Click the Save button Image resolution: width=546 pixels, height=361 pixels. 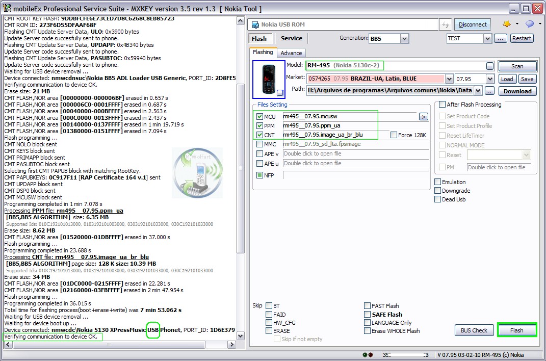click(527, 79)
